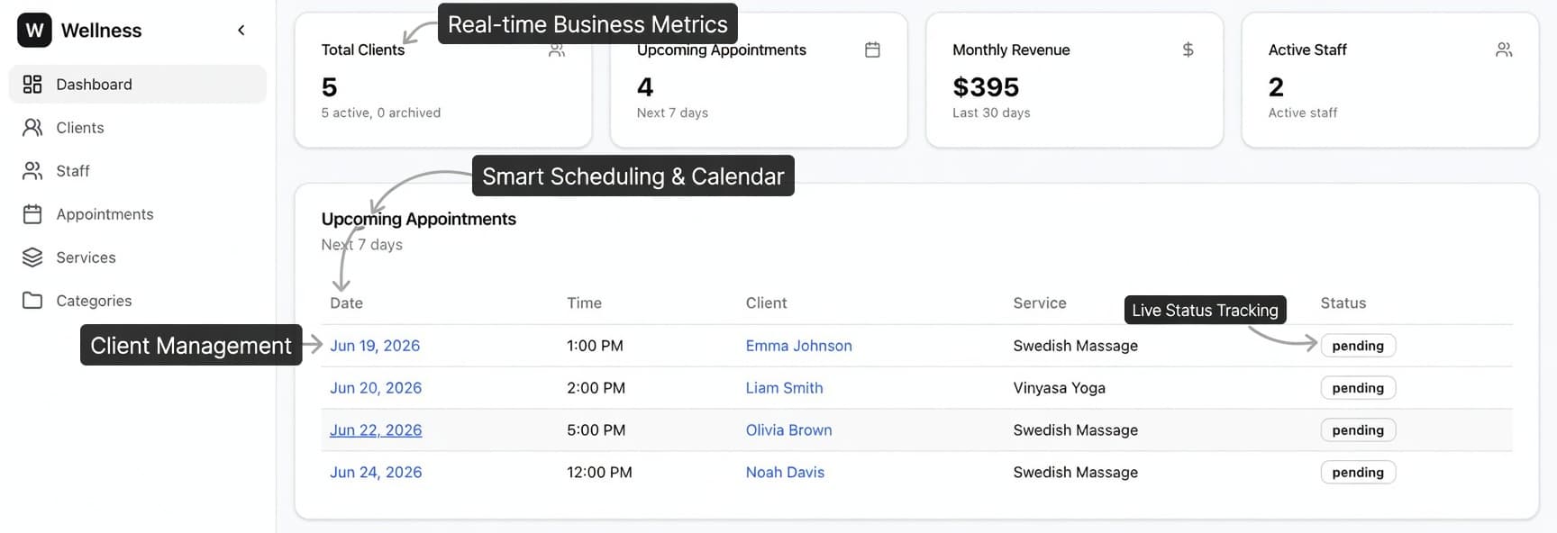The image size is (1557, 533).
Task: Click the Client column header
Action: (767, 303)
